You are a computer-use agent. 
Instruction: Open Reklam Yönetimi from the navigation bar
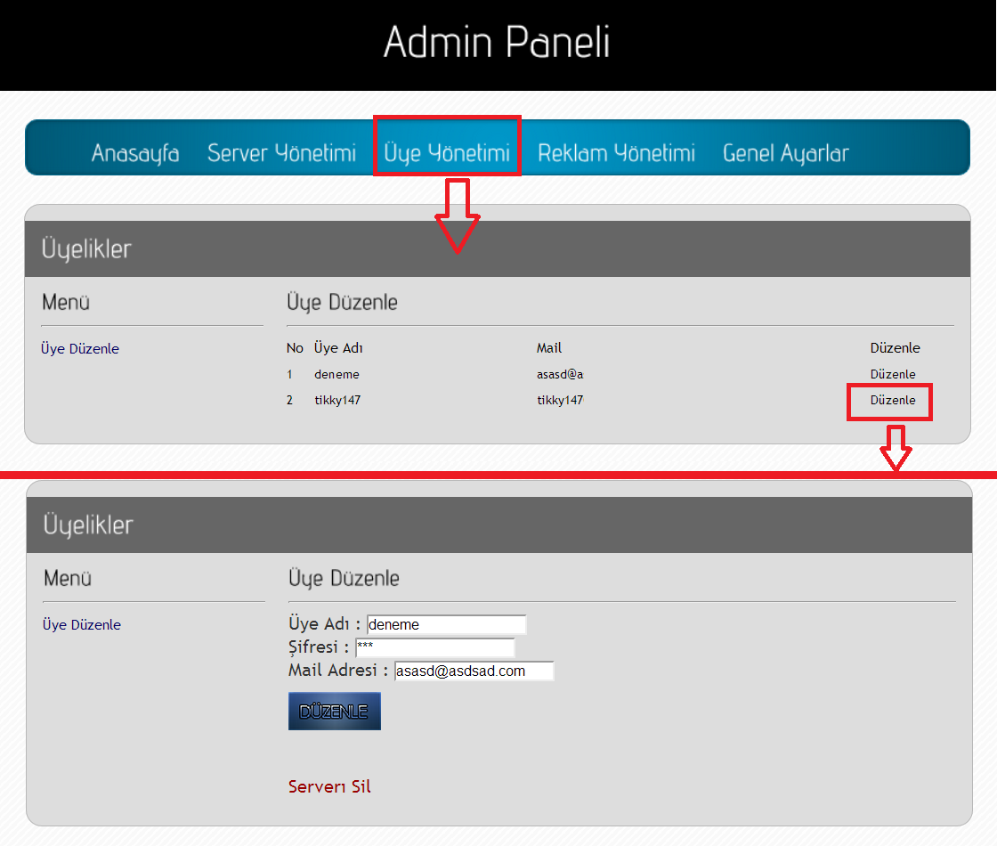pos(616,153)
